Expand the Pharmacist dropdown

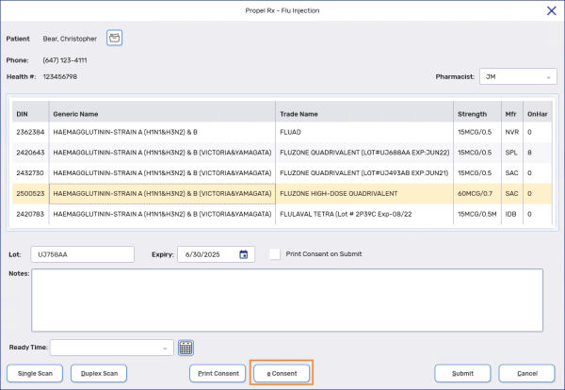point(549,76)
